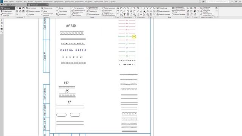Expand the Виды panel group arrow
Viewport: 242px width, 136px height.
pyautogui.click(x=184, y=17)
